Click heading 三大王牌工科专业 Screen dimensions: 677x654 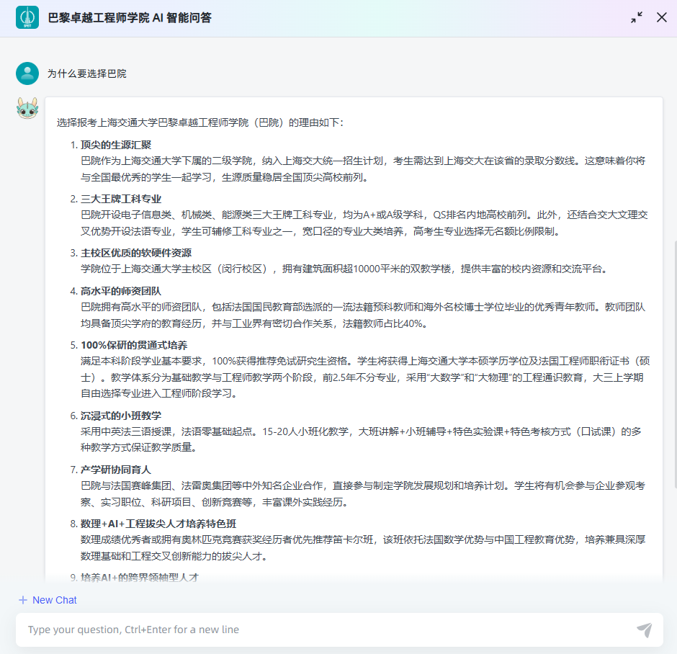click(x=121, y=199)
